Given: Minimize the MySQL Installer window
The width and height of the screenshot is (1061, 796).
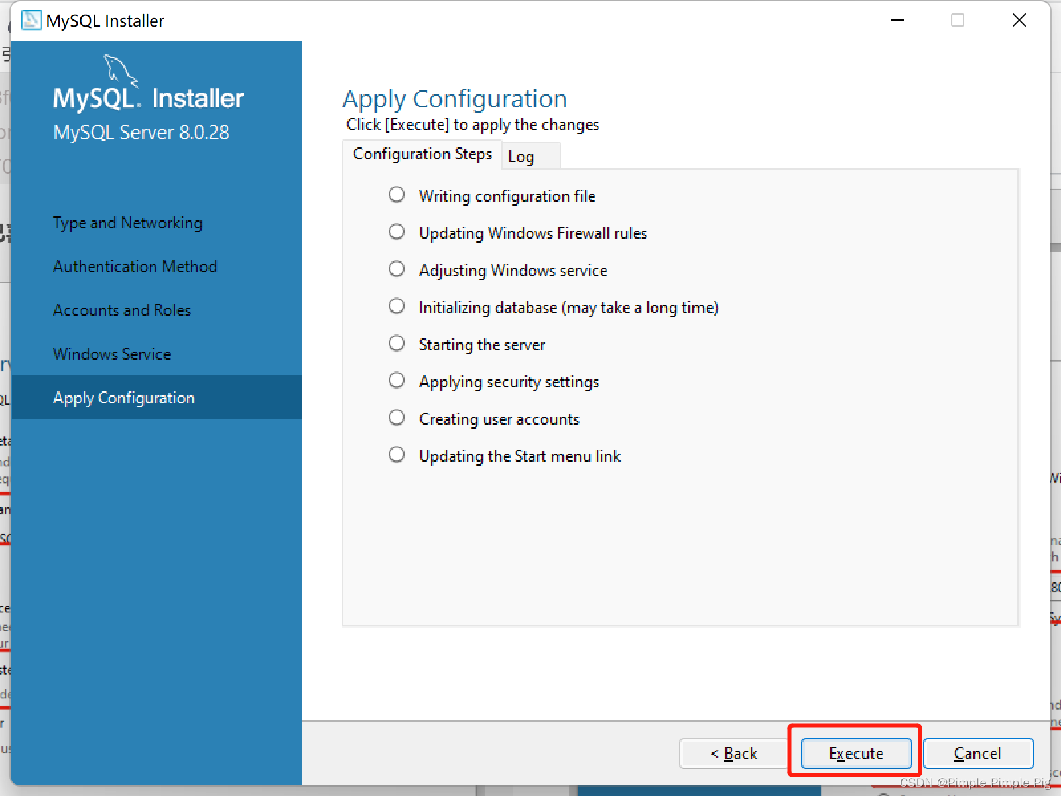Looking at the screenshot, I should [897, 20].
